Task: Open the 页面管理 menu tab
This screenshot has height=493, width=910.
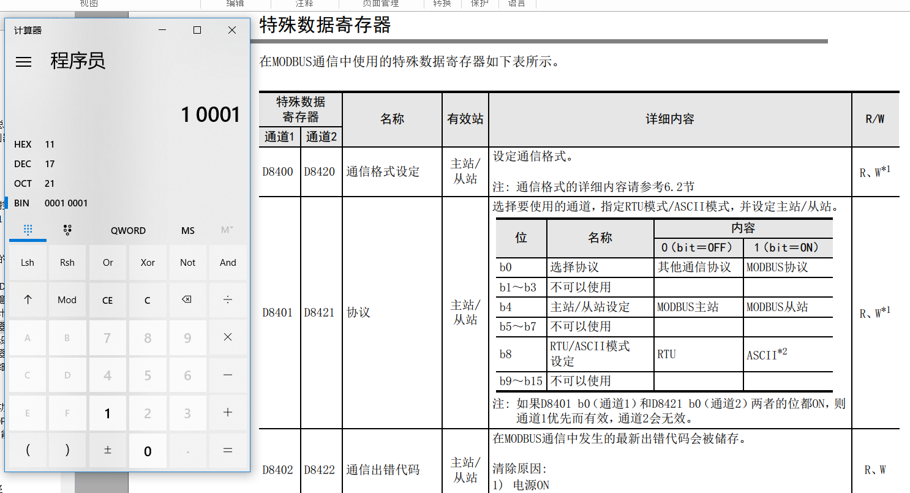Action: coord(380,4)
